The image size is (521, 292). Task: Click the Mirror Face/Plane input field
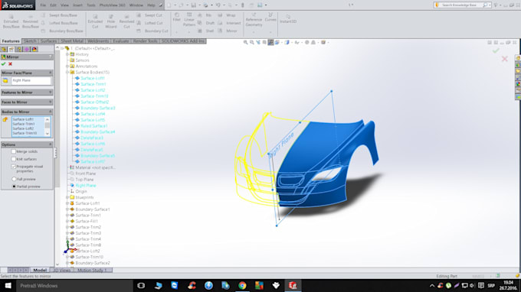(31, 80)
